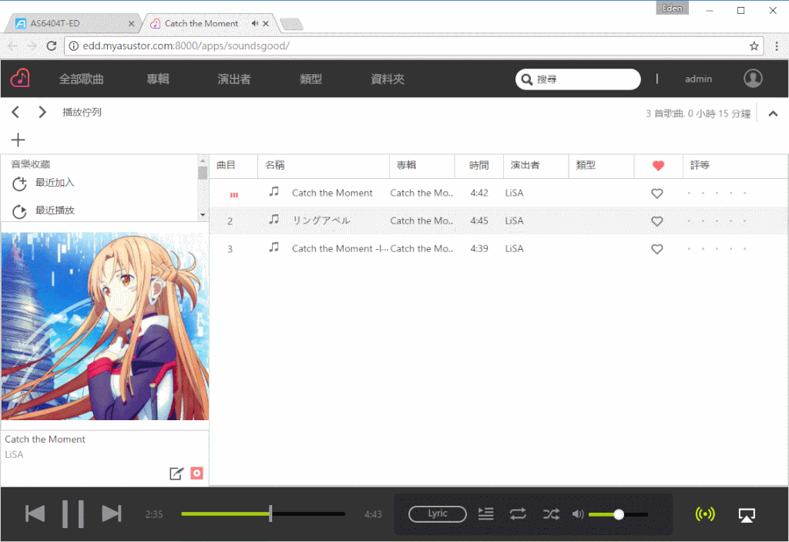Open the 類型 genres tab
This screenshot has width=789, height=542.
pos(311,79)
